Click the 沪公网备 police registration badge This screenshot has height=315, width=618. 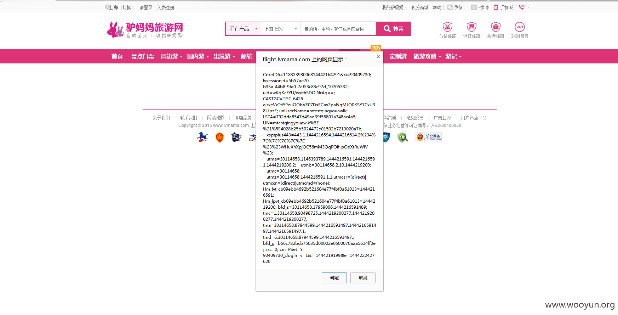(x=429, y=137)
